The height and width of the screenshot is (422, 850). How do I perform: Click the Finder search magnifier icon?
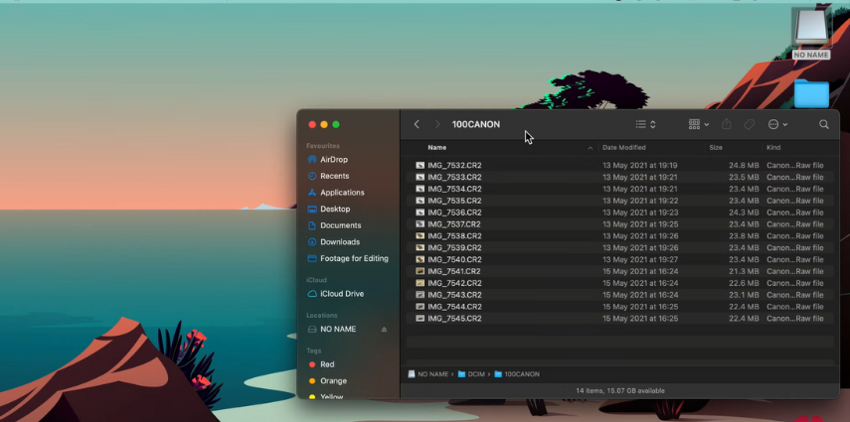(823, 124)
